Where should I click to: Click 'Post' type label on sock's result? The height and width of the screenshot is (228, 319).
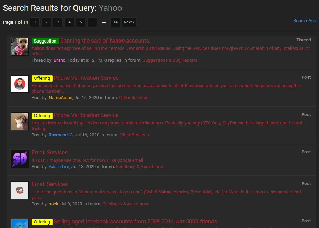pyautogui.click(x=306, y=183)
